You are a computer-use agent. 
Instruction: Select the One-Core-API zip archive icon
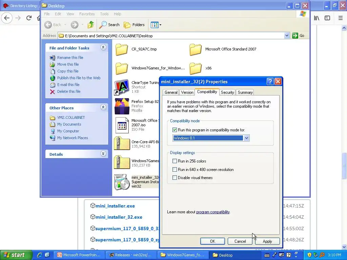(122, 144)
